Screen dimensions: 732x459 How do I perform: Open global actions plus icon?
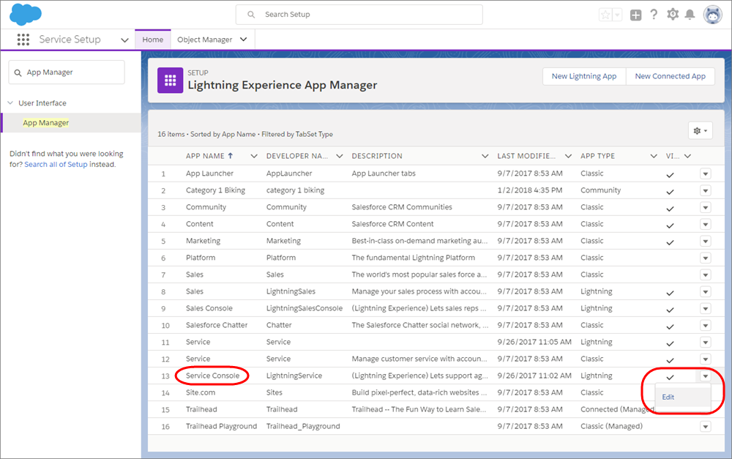(x=635, y=15)
